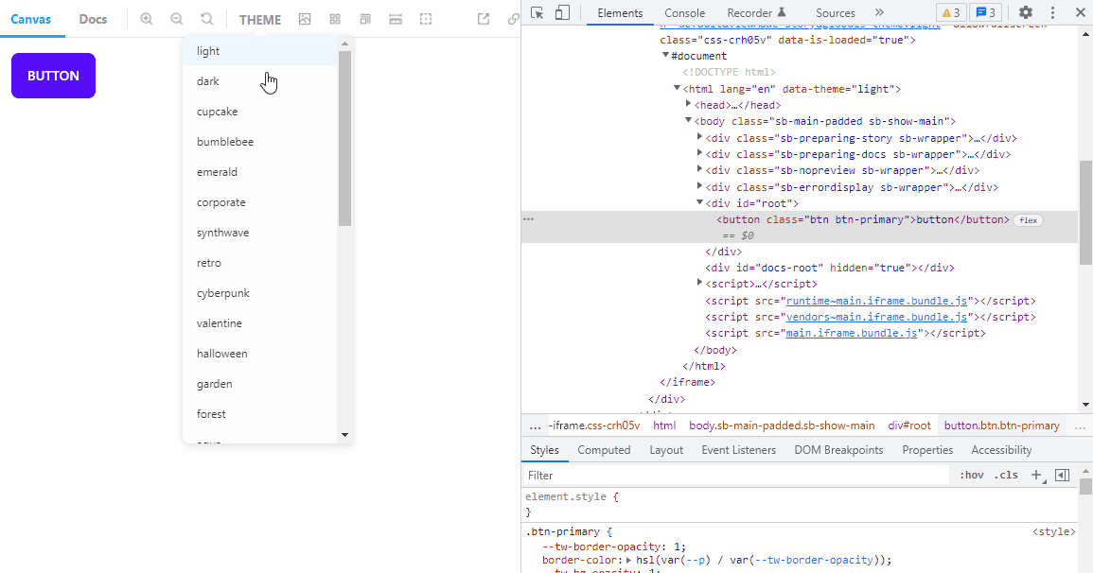Expand the sb-errordisplay div node
This screenshot has width=1093, height=573.
point(699,186)
